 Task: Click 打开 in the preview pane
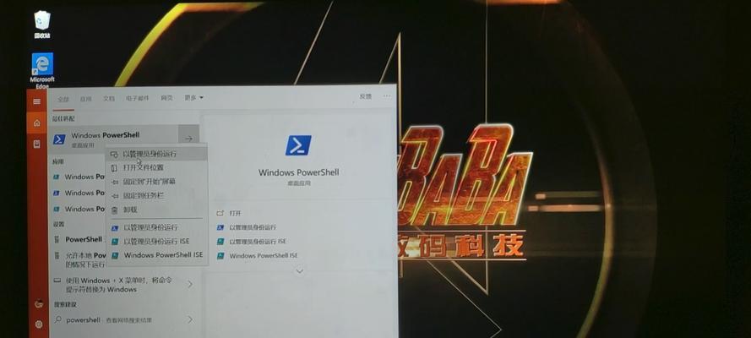(235, 213)
